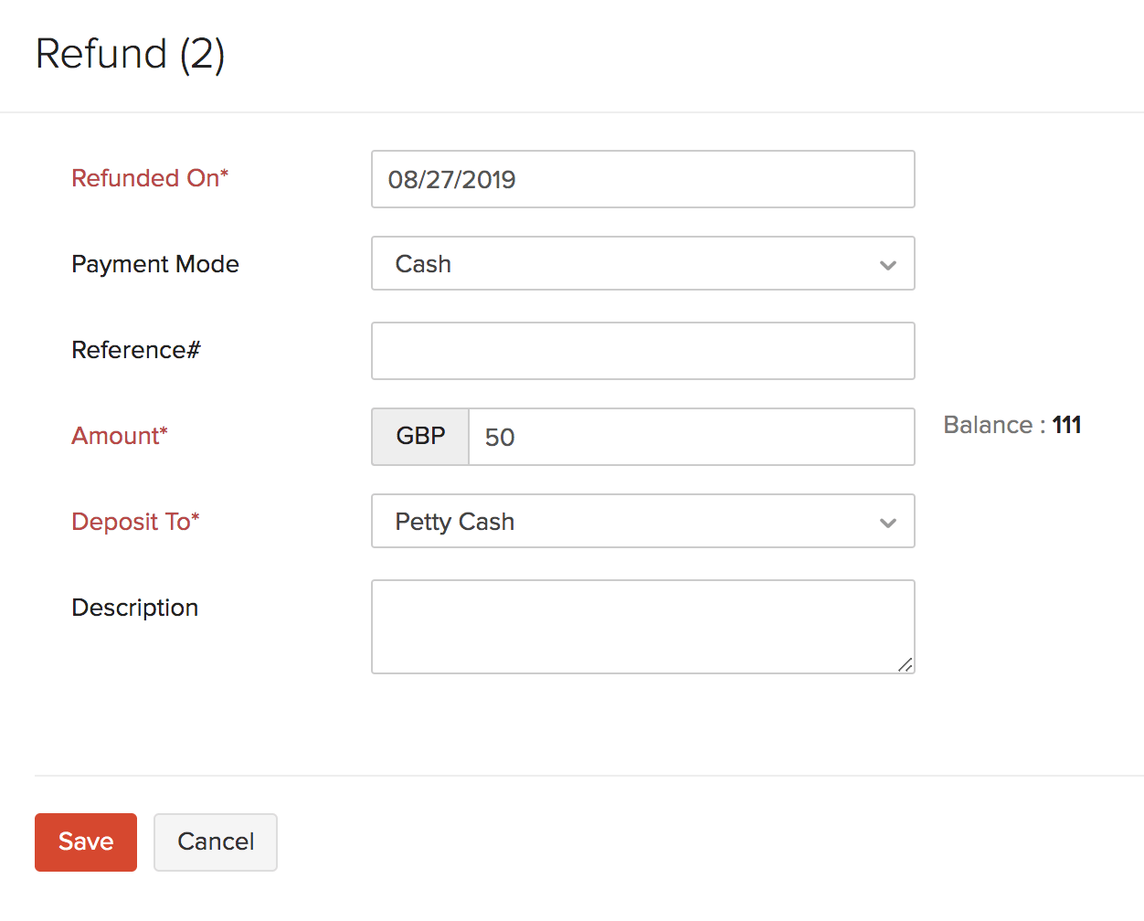
Task: Click the GBP currency label
Action: click(419, 436)
